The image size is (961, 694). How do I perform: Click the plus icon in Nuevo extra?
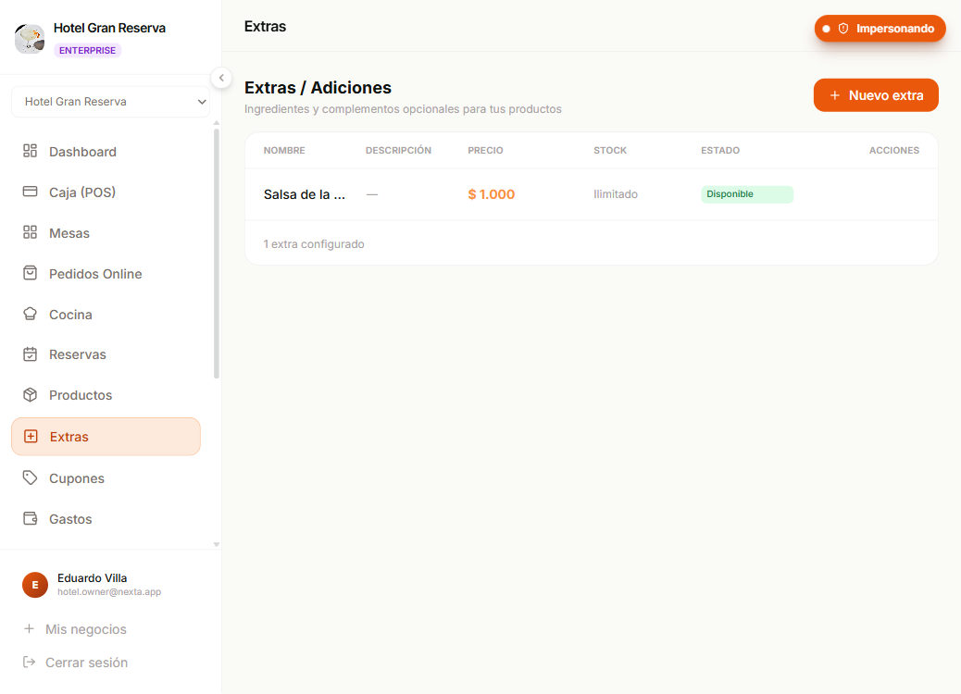pos(834,95)
